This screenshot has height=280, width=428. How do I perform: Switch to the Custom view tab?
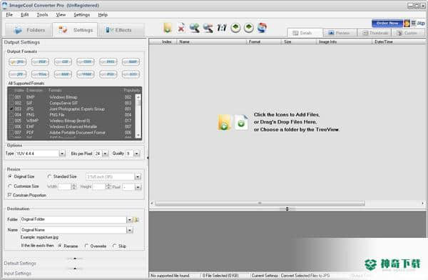tap(408, 33)
